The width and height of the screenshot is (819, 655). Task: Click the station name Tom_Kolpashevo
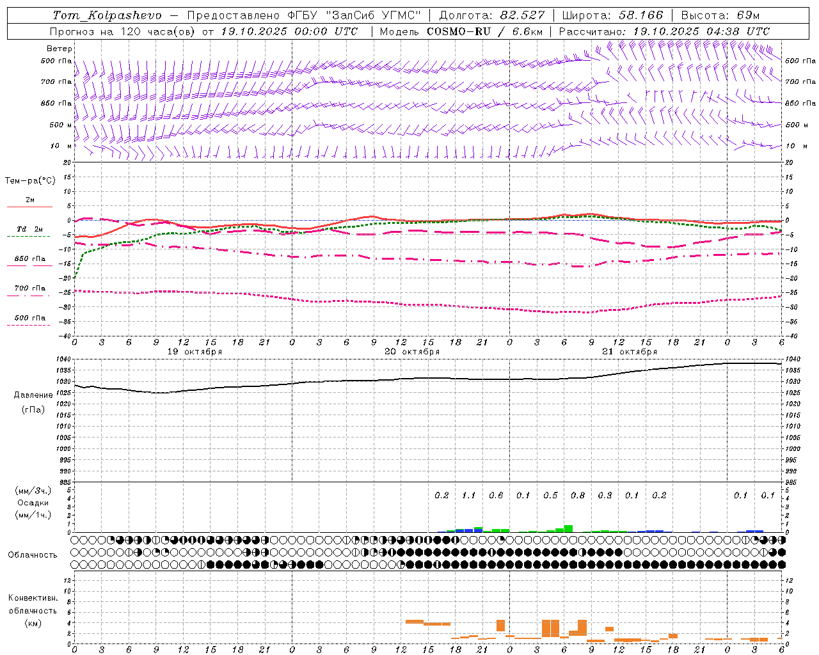(x=107, y=15)
